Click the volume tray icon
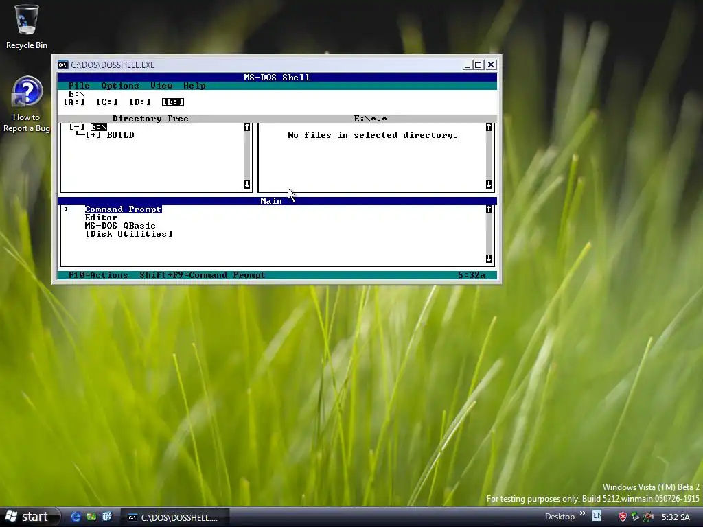This screenshot has height=527, width=703. point(648,517)
